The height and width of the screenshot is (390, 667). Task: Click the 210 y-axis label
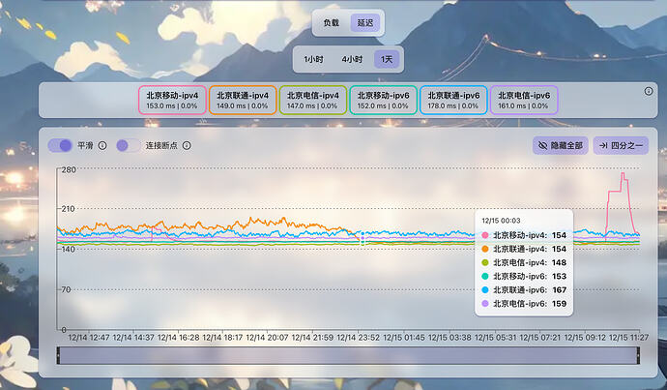[x=68, y=209]
